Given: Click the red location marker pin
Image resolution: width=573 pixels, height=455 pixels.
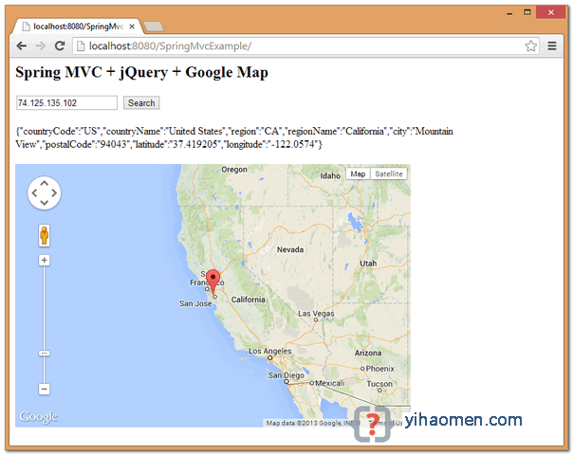Looking at the screenshot, I should 213,282.
